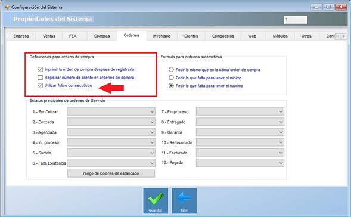
Task: Enable Registrar número de cliente checkbox
Action: click(x=40, y=77)
